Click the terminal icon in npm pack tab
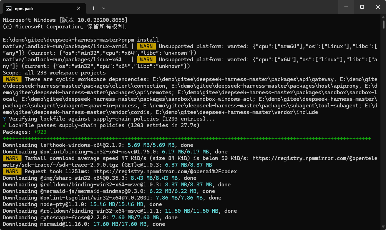This screenshot has width=386, height=230. tap(9, 9)
